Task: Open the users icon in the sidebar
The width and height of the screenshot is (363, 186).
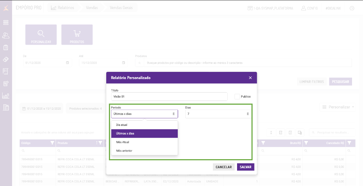Action: pyautogui.click(x=6, y=36)
